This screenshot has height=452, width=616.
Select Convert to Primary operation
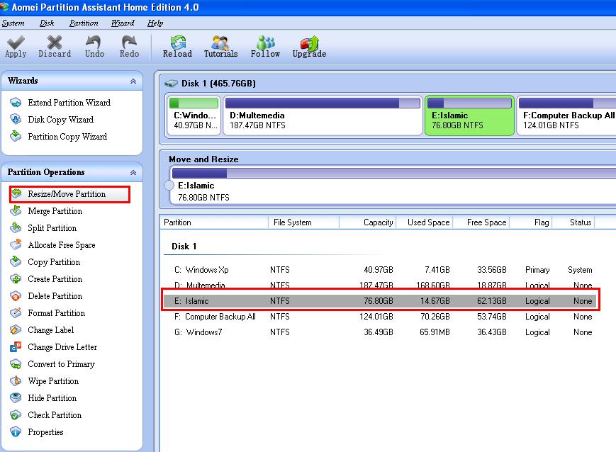pos(61,364)
